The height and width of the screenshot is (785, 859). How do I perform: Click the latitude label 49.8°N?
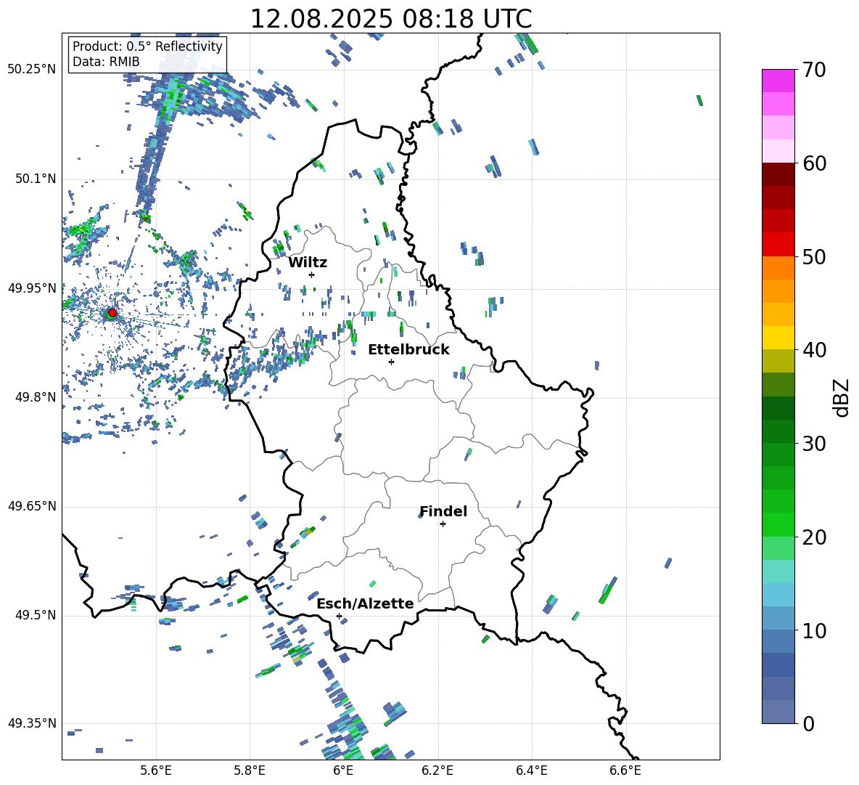(35, 397)
